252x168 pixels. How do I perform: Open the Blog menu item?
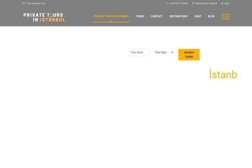[x=211, y=16]
